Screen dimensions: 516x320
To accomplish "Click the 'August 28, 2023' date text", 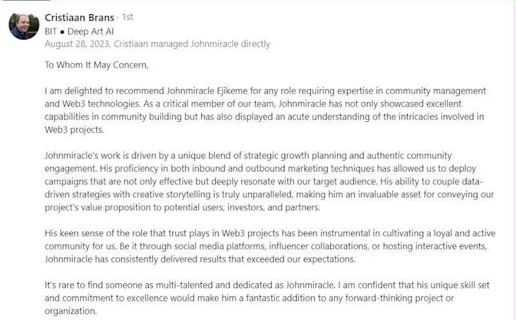I will point(77,44).
